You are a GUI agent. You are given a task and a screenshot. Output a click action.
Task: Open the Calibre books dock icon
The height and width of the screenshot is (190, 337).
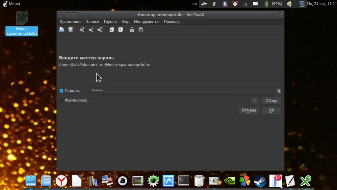(x=92, y=181)
